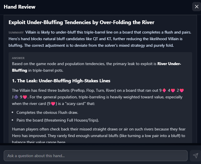Click the 'Exploit Under-Bluffing Tendencies' heading

tap(81, 22)
